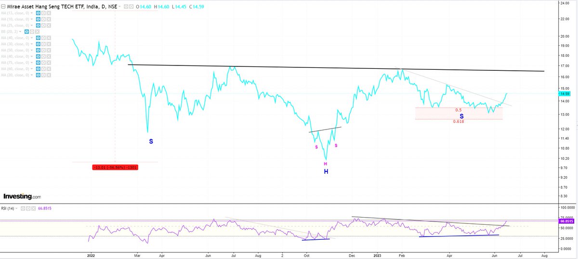This screenshot has width=578, height=259.
Task: Open settings for MA (13, close, 0)
Action: 43,13
